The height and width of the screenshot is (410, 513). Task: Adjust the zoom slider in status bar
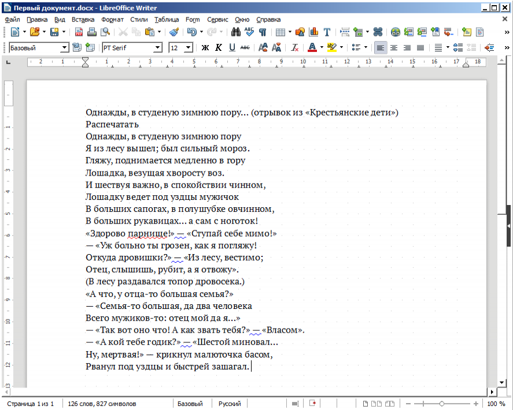click(x=442, y=404)
